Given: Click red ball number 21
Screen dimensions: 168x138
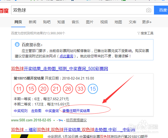Looking at the screenshot, I should [x=56, y=89].
